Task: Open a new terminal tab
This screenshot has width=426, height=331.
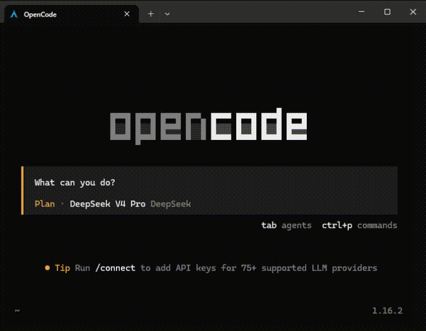Action: (151, 14)
